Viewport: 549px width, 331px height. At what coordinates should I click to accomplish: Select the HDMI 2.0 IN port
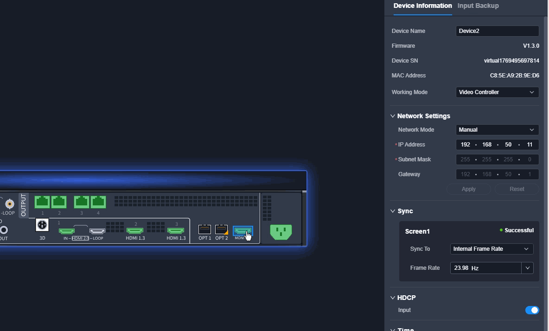coord(66,231)
